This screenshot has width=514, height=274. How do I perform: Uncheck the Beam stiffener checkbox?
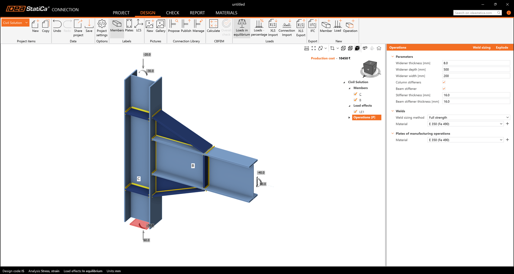(444, 89)
